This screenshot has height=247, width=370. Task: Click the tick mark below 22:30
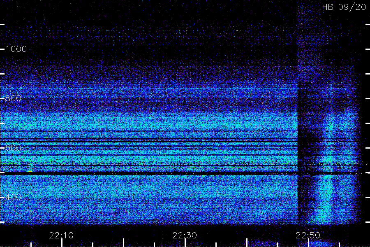pos(185,243)
